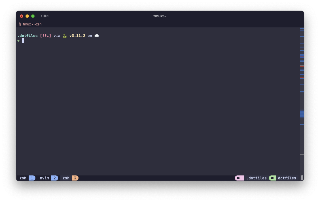Image resolution: width=320 pixels, height=202 pixels.
Task: Click the green session icon beside dotfiles
Action: 272,178
